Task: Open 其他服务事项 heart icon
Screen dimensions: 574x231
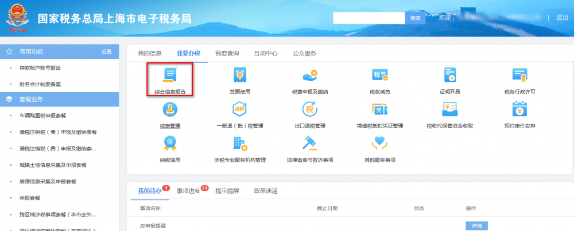Action: coord(379,144)
